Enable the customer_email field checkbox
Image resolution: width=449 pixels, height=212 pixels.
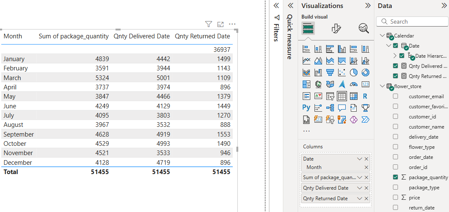coord(395,97)
